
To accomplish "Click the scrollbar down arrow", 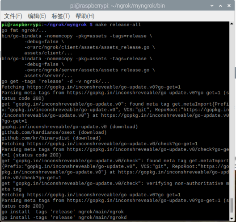I will pos(232,218).
